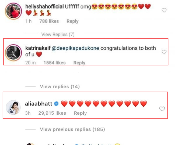Viewport: 175px width, 145px height.
Task: Open katrinakaif's profile avatar
Action: pos(13,53)
